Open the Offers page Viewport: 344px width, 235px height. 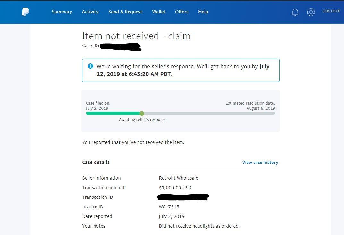point(182,12)
